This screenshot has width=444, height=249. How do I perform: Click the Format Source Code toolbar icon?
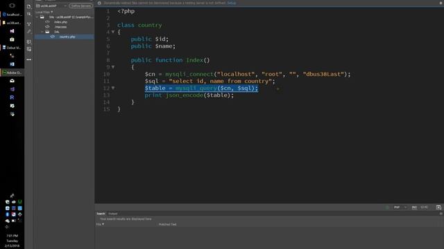click(29, 32)
